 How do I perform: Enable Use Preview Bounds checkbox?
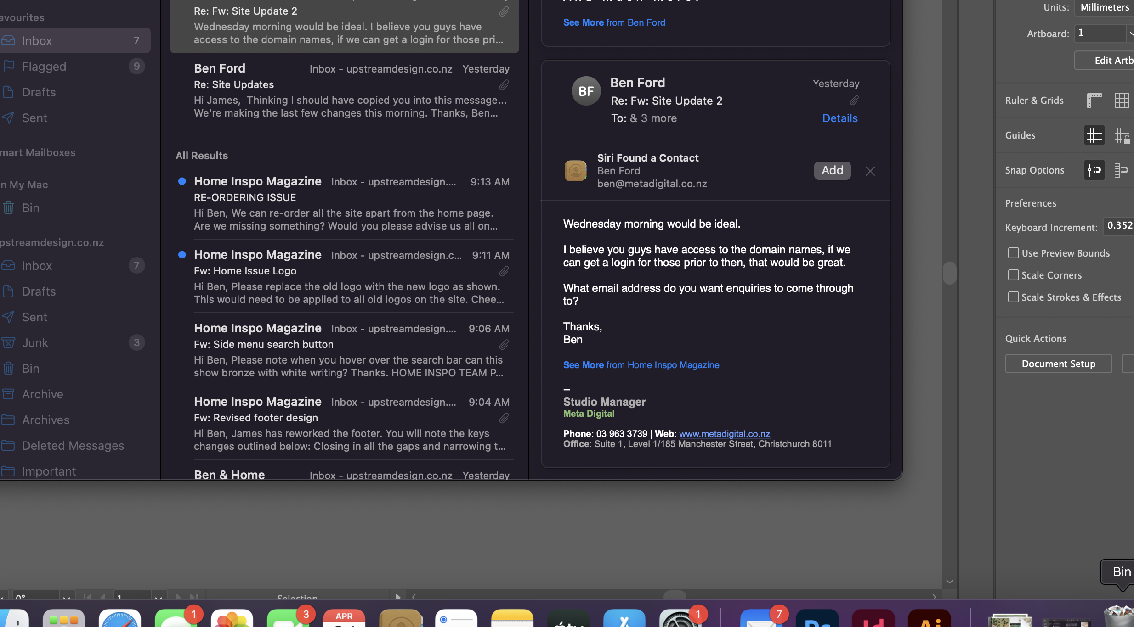tap(1013, 253)
